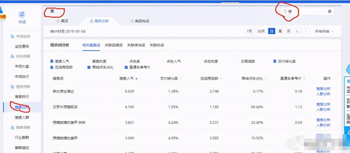Image resolution: width=350 pixels, height=153 pixels.
Task: Select the 相关搜索词 sub-tab
Action: tap(91, 45)
